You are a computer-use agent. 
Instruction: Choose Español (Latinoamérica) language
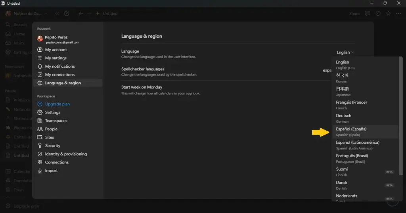(x=365, y=145)
